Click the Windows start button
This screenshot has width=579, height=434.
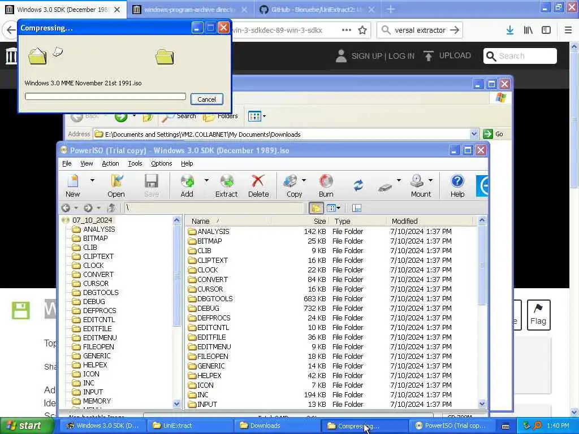tap(25, 426)
